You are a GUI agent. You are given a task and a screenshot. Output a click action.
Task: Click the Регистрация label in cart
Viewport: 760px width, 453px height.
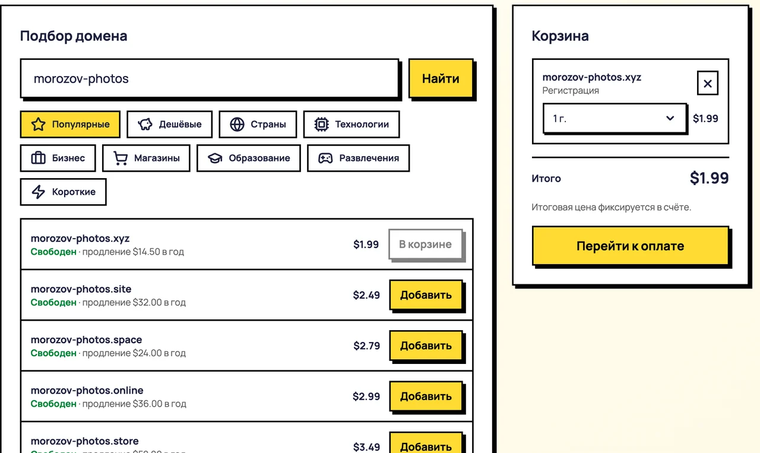click(571, 91)
